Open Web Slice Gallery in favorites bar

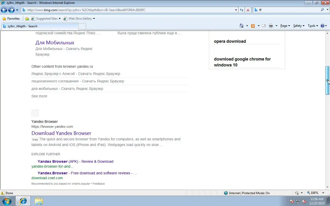(x=79, y=19)
